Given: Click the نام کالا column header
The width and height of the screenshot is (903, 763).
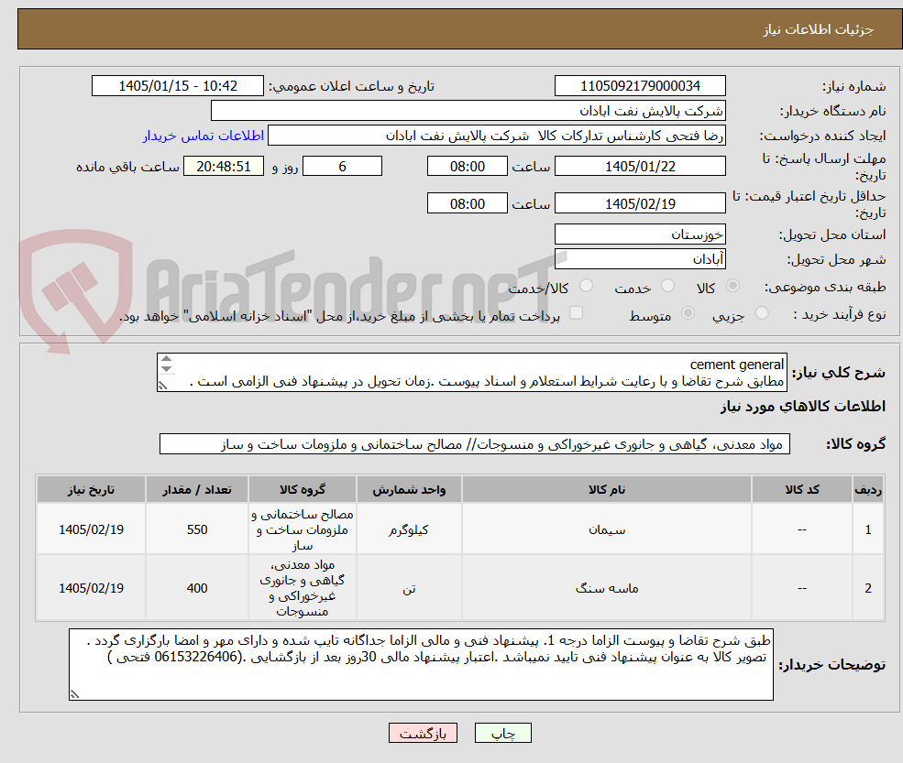Looking at the screenshot, I should point(606,490).
